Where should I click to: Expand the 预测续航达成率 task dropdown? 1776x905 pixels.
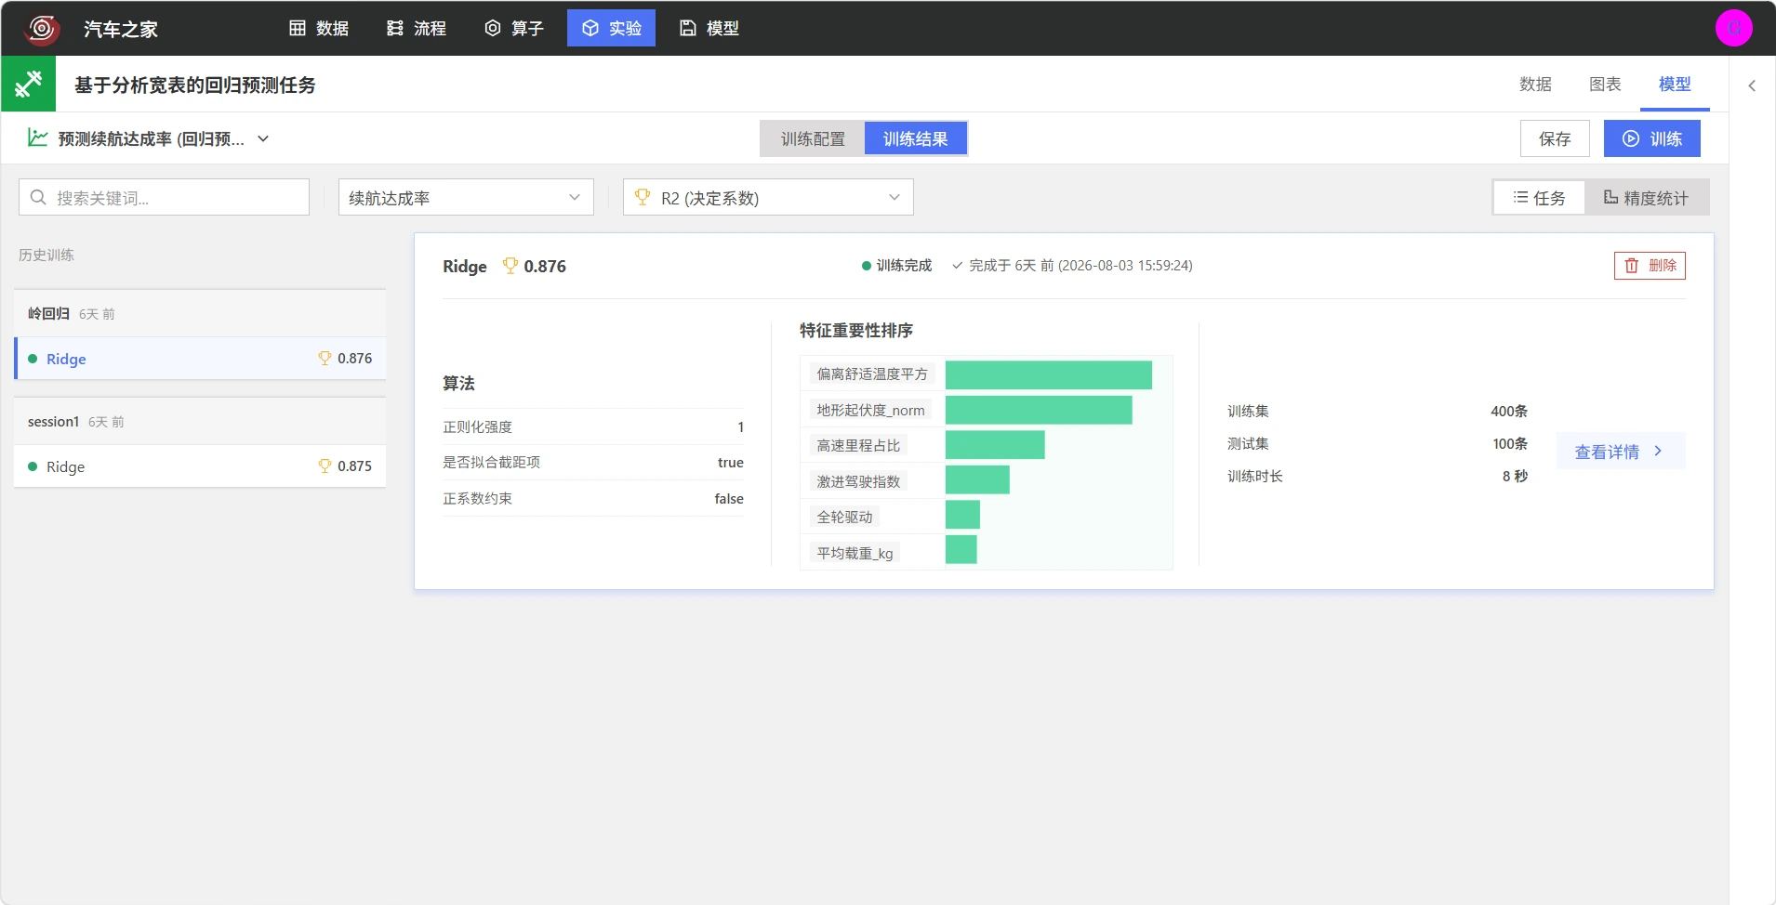click(263, 139)
